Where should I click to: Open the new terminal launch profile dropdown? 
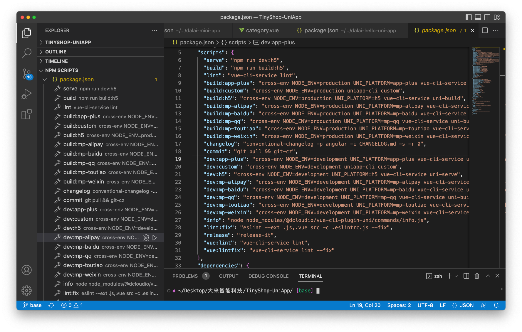tap(456, 276)
